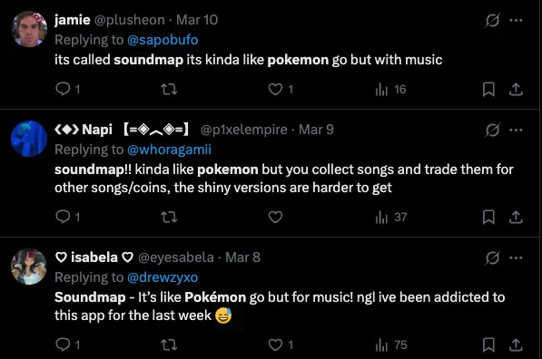
Task: Share Napi's tweet via share icon
Action: [516, 218]
